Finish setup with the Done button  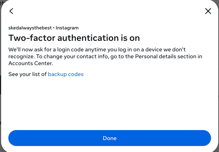tap(109, 138)
